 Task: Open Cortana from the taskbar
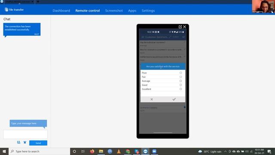(74, 151)
